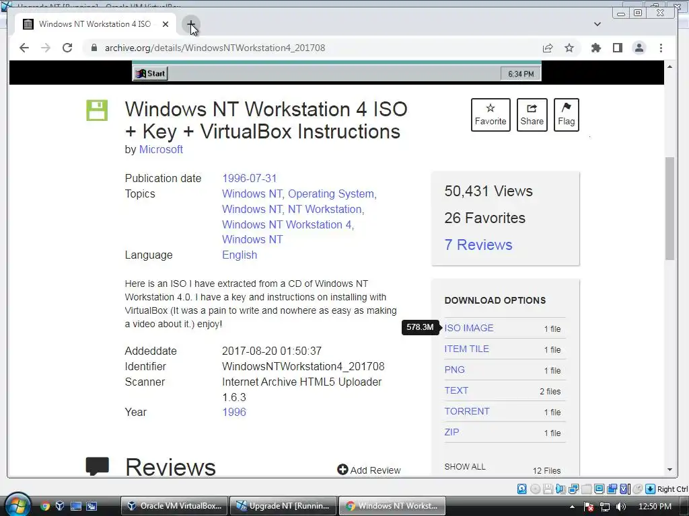The image size is (689, 516).
Task: Open tab search chevron
Action: [x=597, y=24]
